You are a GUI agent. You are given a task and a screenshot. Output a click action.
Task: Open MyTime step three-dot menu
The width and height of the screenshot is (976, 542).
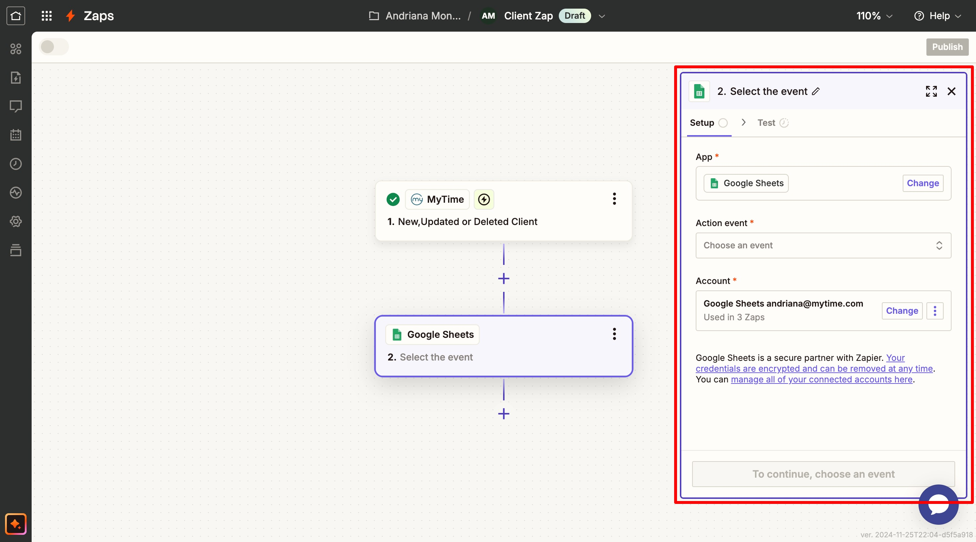point(614,199)
